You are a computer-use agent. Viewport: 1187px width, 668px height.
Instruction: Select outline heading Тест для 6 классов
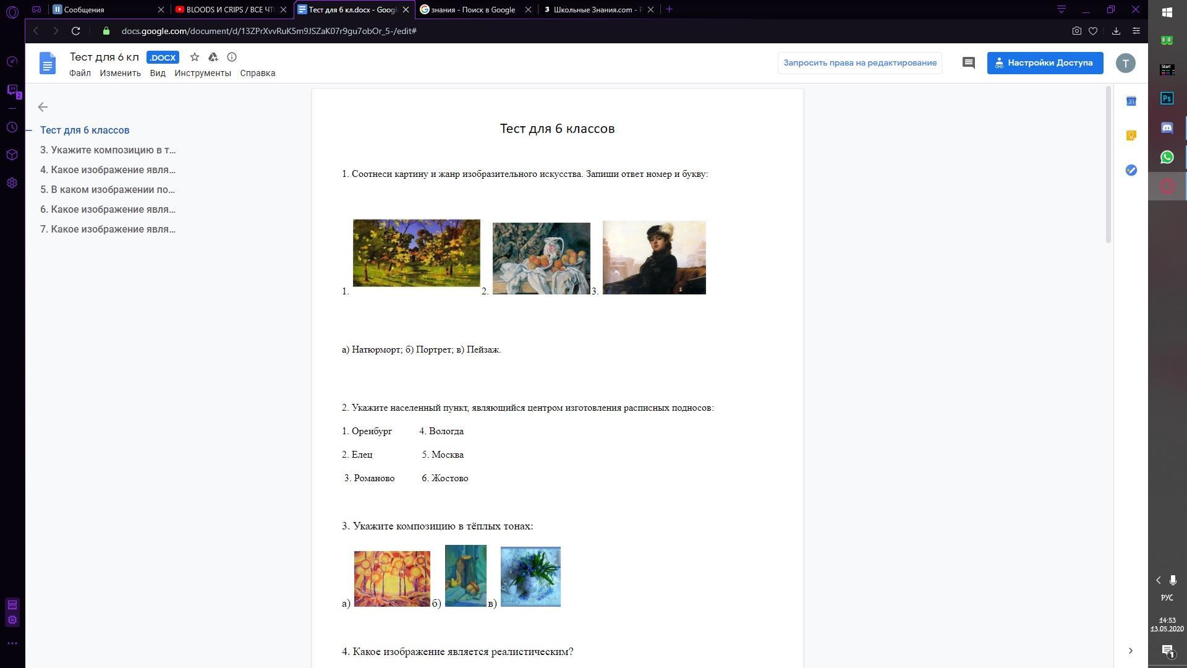(x=85, y=130)
